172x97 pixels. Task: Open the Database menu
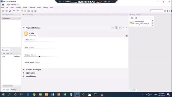click(x=32, y=8)
